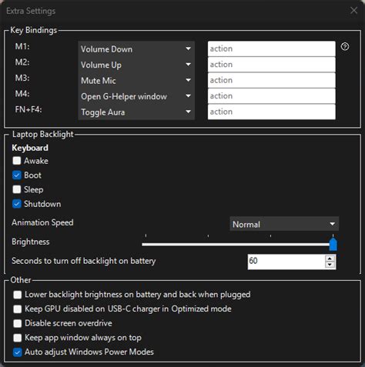Enable the Sleep keyboard backlight checkbox

pyautogui.click(x=17, y=189)
